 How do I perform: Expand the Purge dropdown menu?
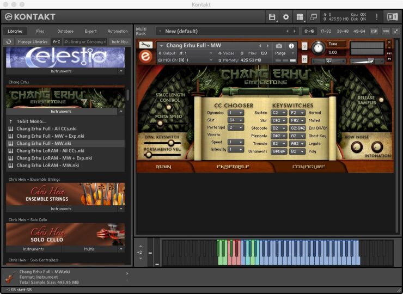coord(284,53)
